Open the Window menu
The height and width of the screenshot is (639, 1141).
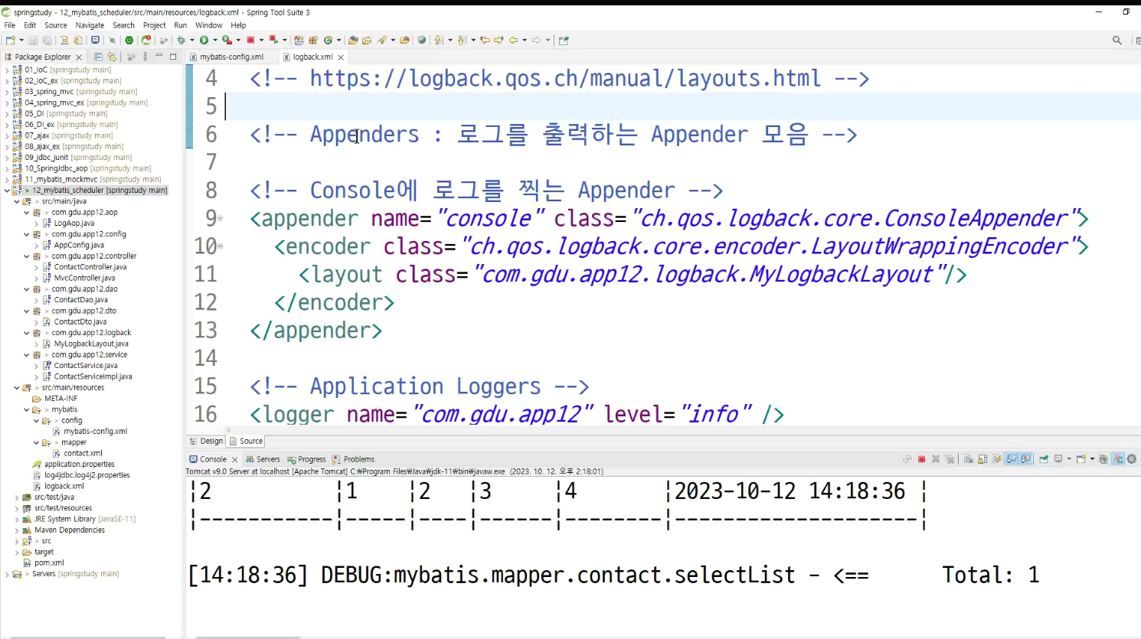208,25
